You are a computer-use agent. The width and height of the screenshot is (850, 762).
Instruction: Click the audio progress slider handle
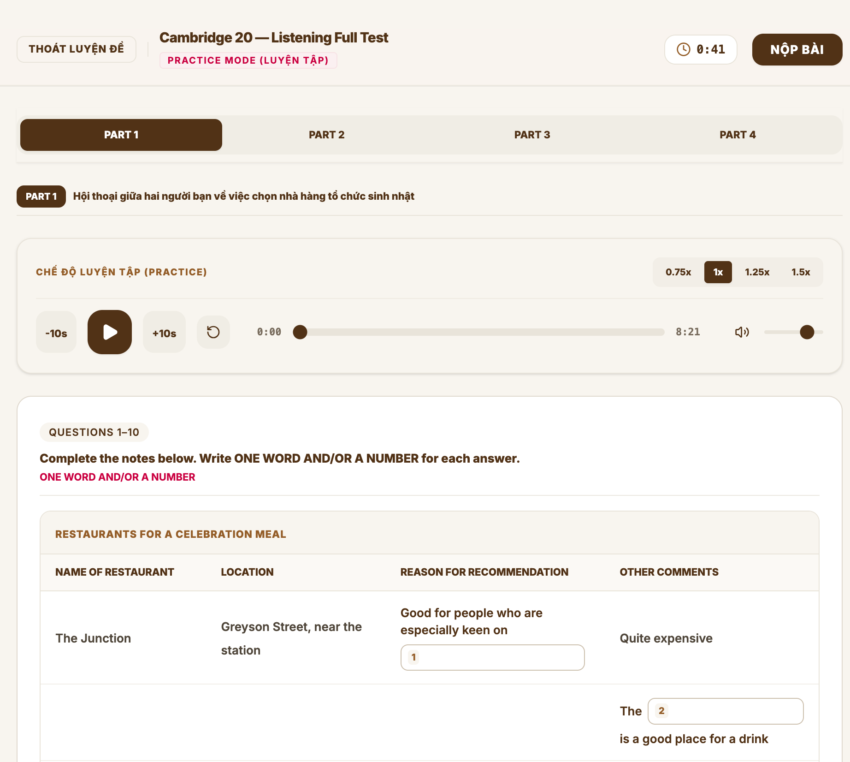[x=300, y=332]
